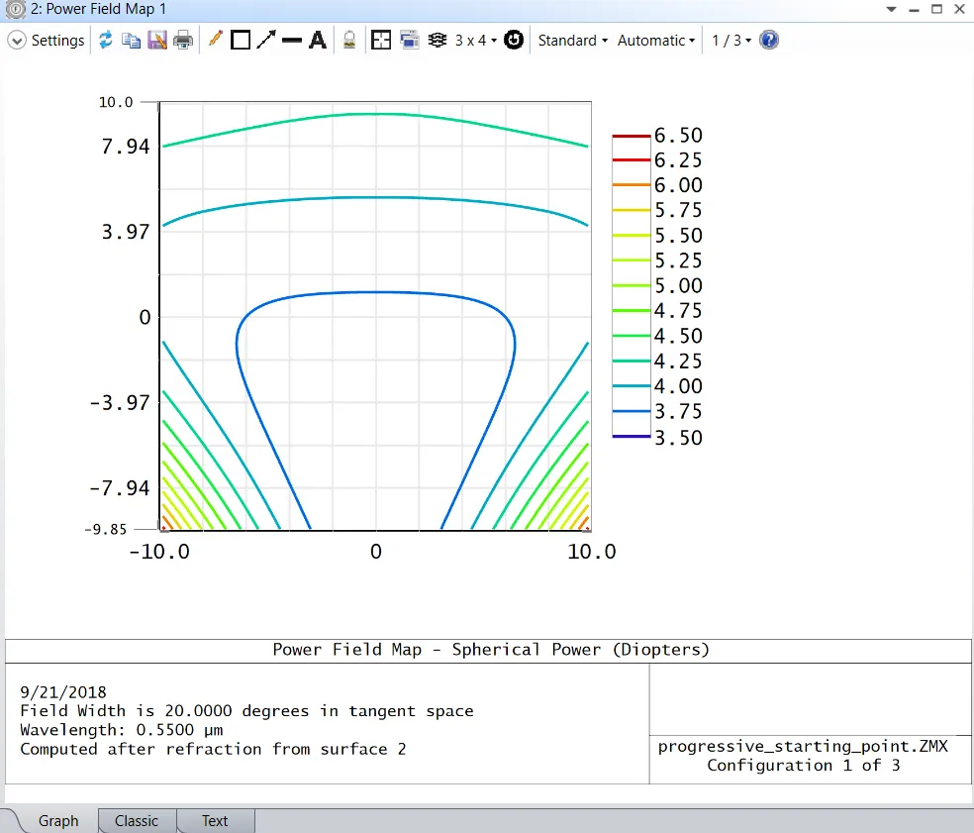Expand the Settings chevron

pyautogui.click(x=16, y=41)
